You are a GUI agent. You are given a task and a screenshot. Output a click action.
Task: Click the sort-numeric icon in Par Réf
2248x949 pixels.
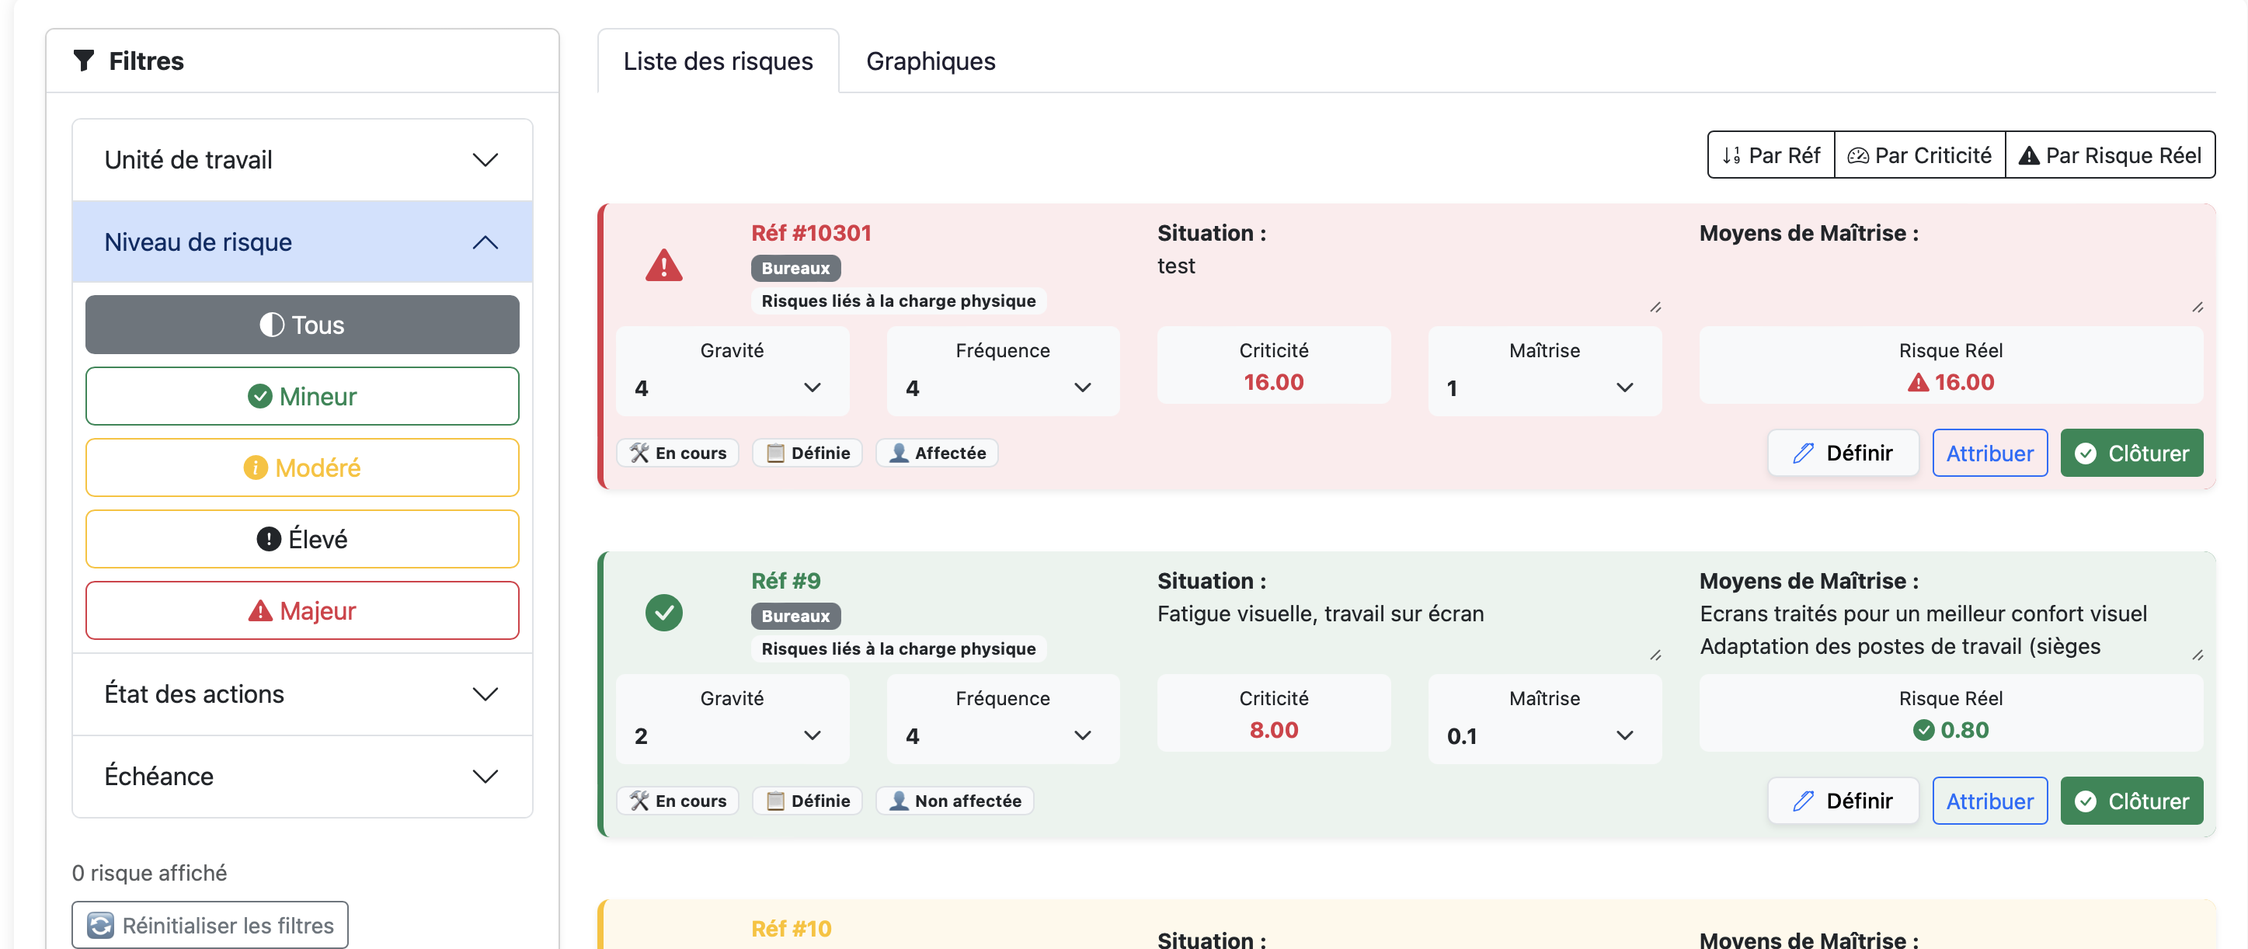click(x=1731, y=155)
